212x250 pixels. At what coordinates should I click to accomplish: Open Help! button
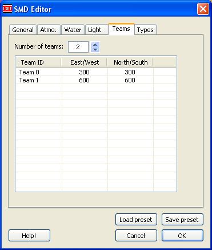point(29,236)
